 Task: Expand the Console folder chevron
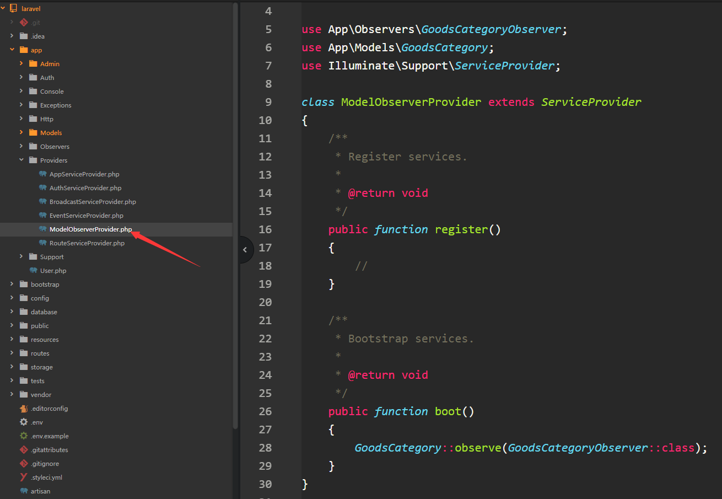[x=21, y=92]
